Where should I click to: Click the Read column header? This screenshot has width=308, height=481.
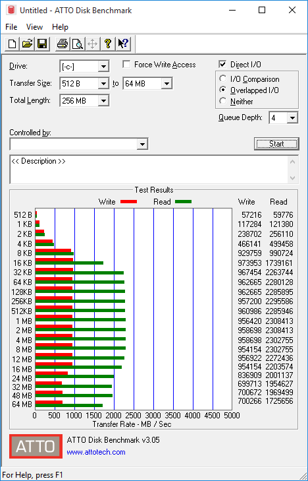(x=278, y=202)
